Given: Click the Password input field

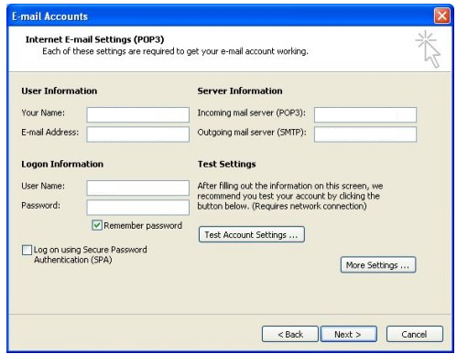Looking at the screenshot, I should coord(138,208).
